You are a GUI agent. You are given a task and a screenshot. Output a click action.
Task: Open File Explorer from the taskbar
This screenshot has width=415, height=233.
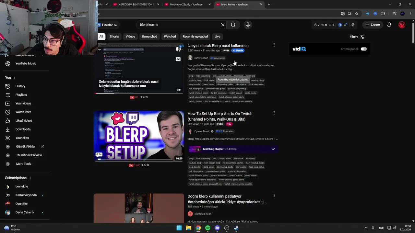point(188,228)
